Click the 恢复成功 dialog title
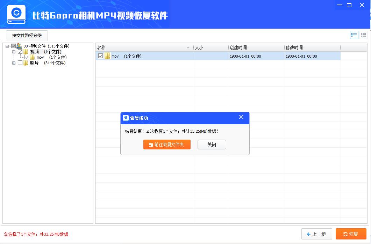 139,118
